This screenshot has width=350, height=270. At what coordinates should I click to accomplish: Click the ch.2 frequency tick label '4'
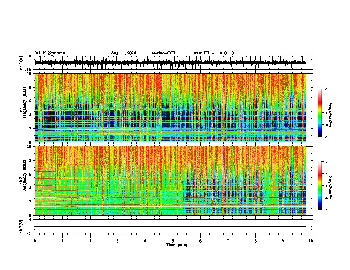(x=30, y=188)
